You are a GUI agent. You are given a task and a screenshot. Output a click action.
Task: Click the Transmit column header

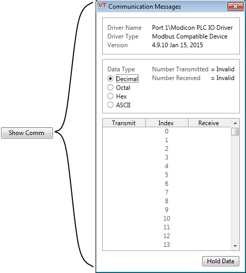coord(124,123)
